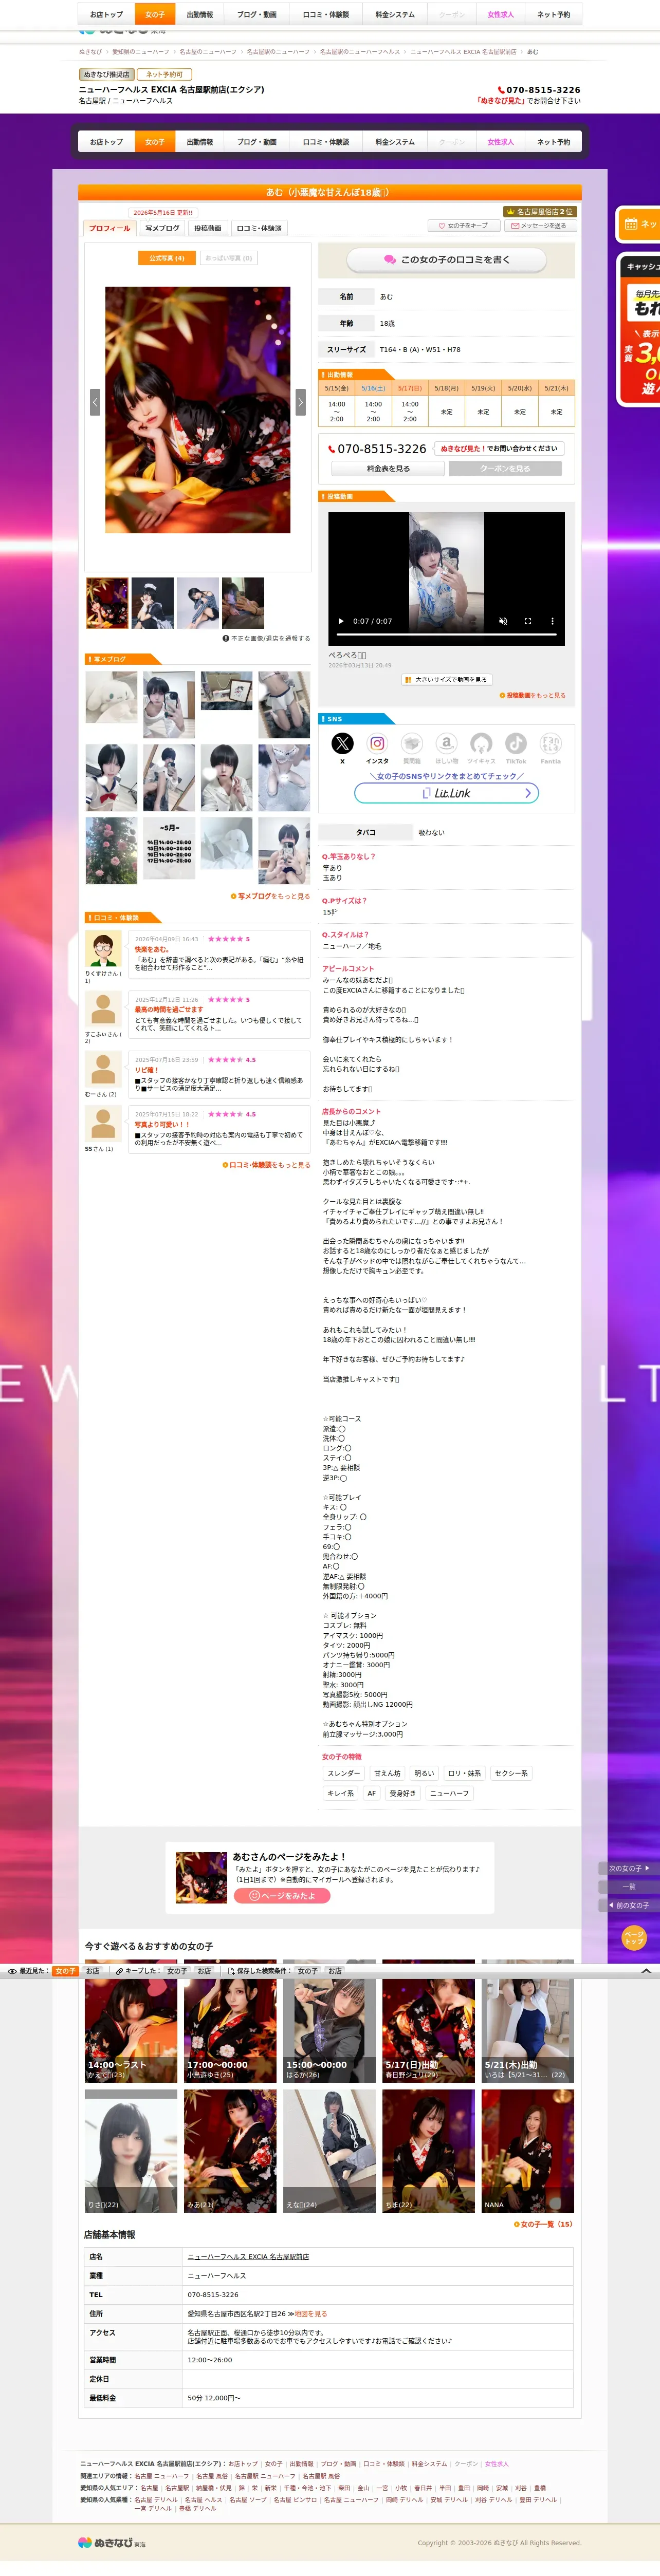Screen dimensions: 660x2576
Task: Switch to 公式写真 (4) photo set
Action: pyautogui.click(x=167, y=258)
